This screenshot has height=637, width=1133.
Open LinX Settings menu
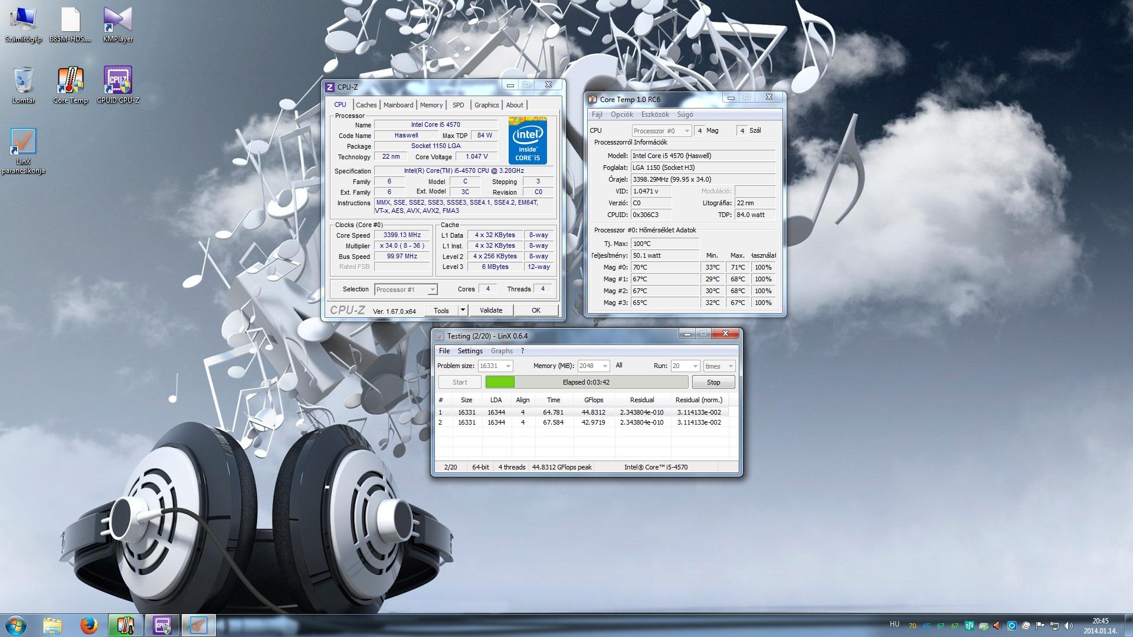pyautogui.click(x=470, y=351)
